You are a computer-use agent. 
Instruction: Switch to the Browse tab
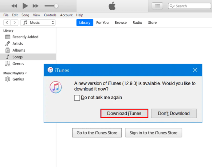pos(121,22)
